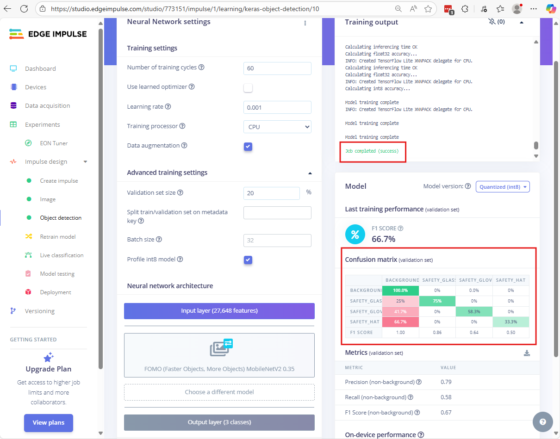The width and height of the screenshot is (560, 439).
Task: Click the 100.0% background confusion matrix cell
Action: point(400,291)
